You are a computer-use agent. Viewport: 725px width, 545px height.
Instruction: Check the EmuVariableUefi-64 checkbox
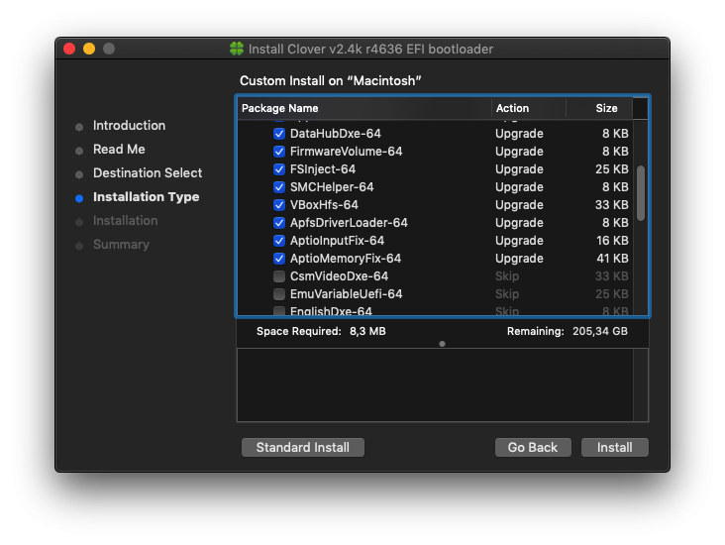(x=279, y=293)
